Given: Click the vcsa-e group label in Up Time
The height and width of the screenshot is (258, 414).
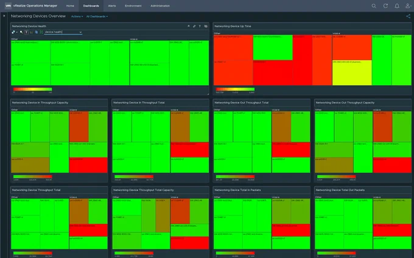Looking at the screenshot, I should click(x=336, y=33).
